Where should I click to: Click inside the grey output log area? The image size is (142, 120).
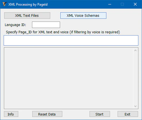pyautogui.click(x=68, y=78)
